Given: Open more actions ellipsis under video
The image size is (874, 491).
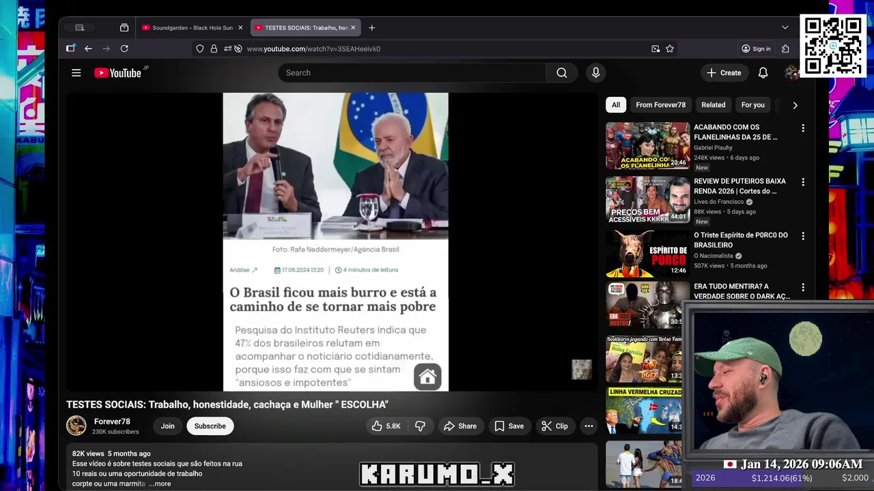Looking at the screenshot, I should 589,426.
